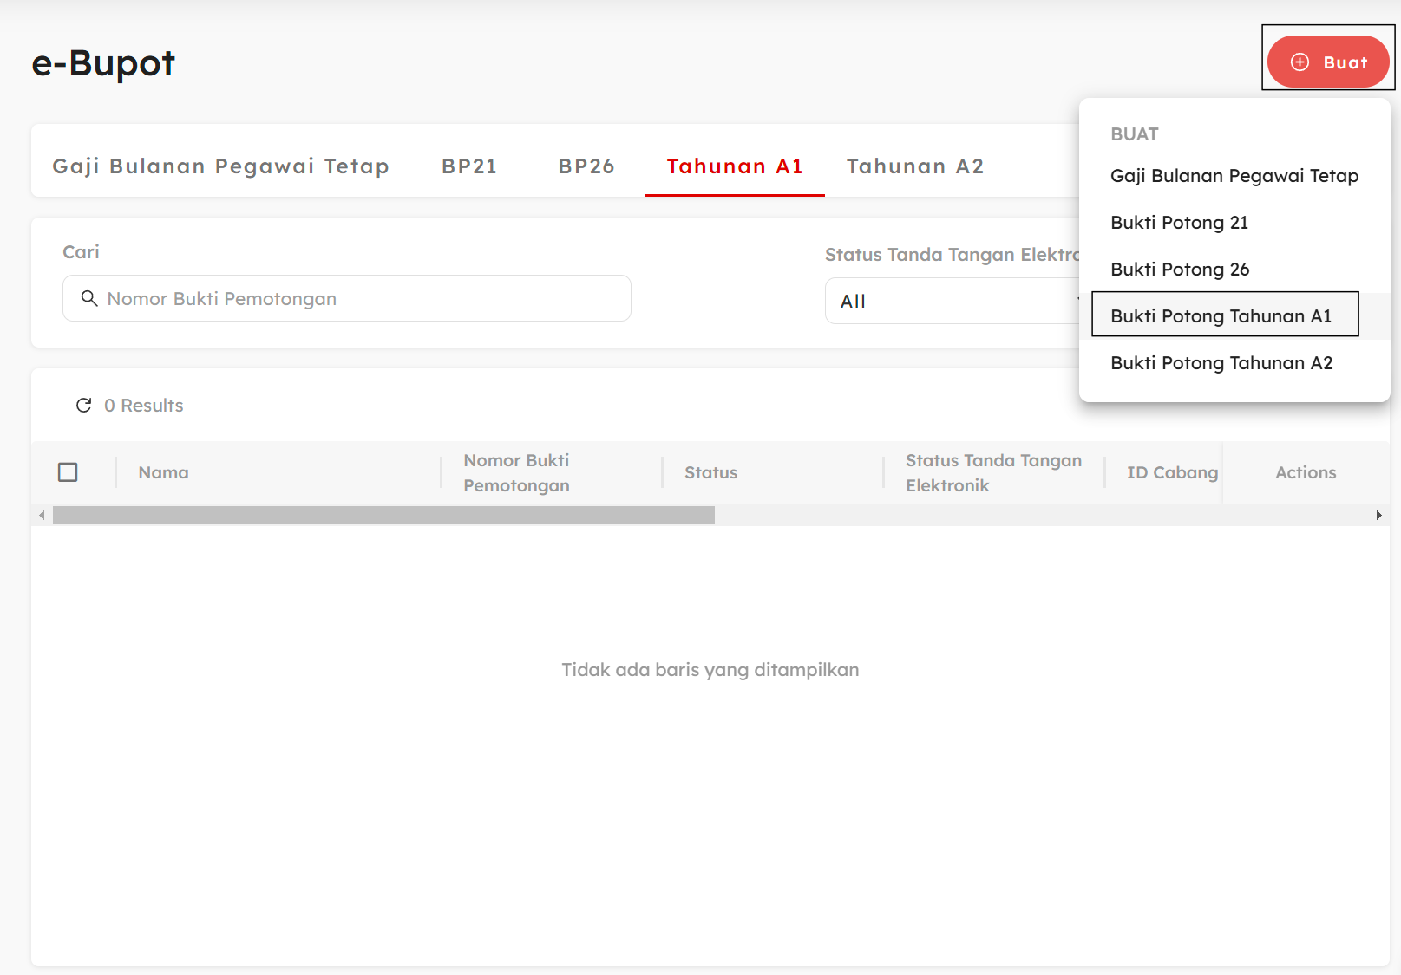Pick Bukti Potong 26 from the menu
This screenshot has width=1401, height=975.
[x=1180, y=270]
